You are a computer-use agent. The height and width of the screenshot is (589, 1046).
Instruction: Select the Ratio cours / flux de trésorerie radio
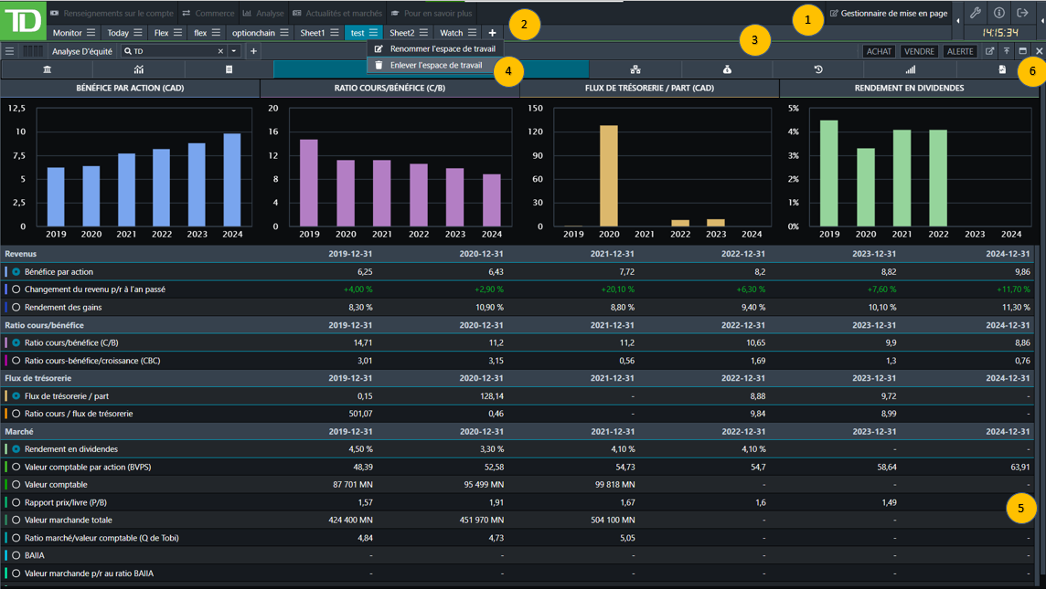pyautogui.click(x=16, y=414)
